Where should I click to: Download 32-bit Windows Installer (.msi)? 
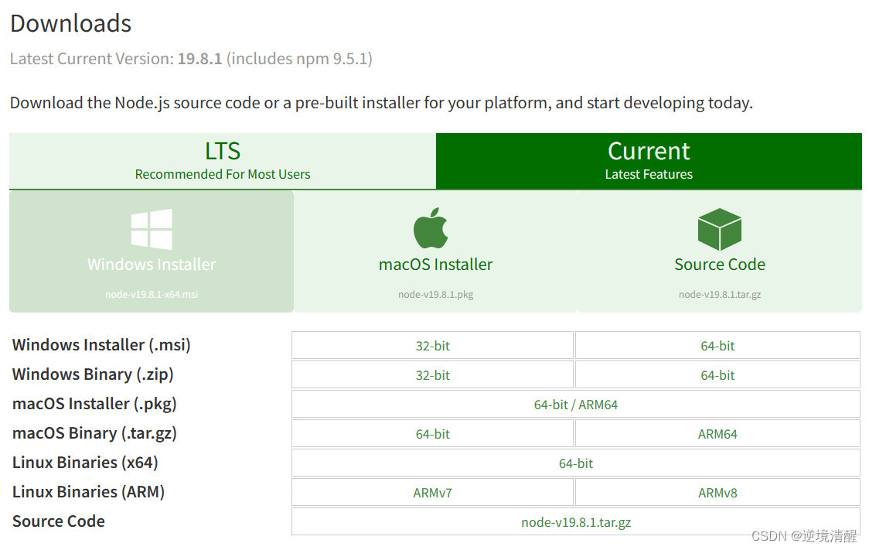(432, 346)
